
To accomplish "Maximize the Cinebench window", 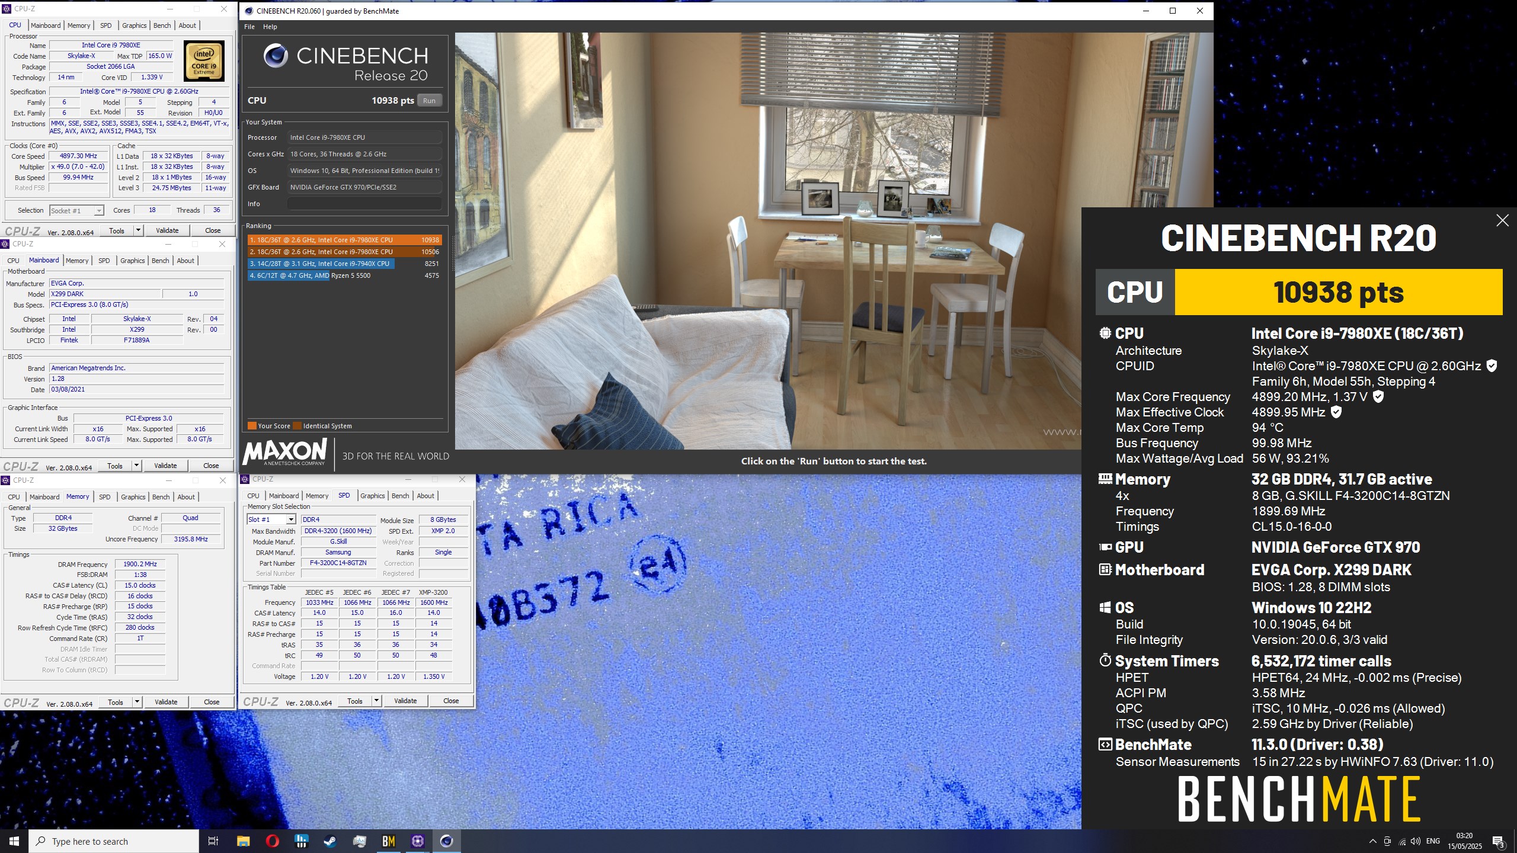I will pyautogui.click(x=1172, y=11).
